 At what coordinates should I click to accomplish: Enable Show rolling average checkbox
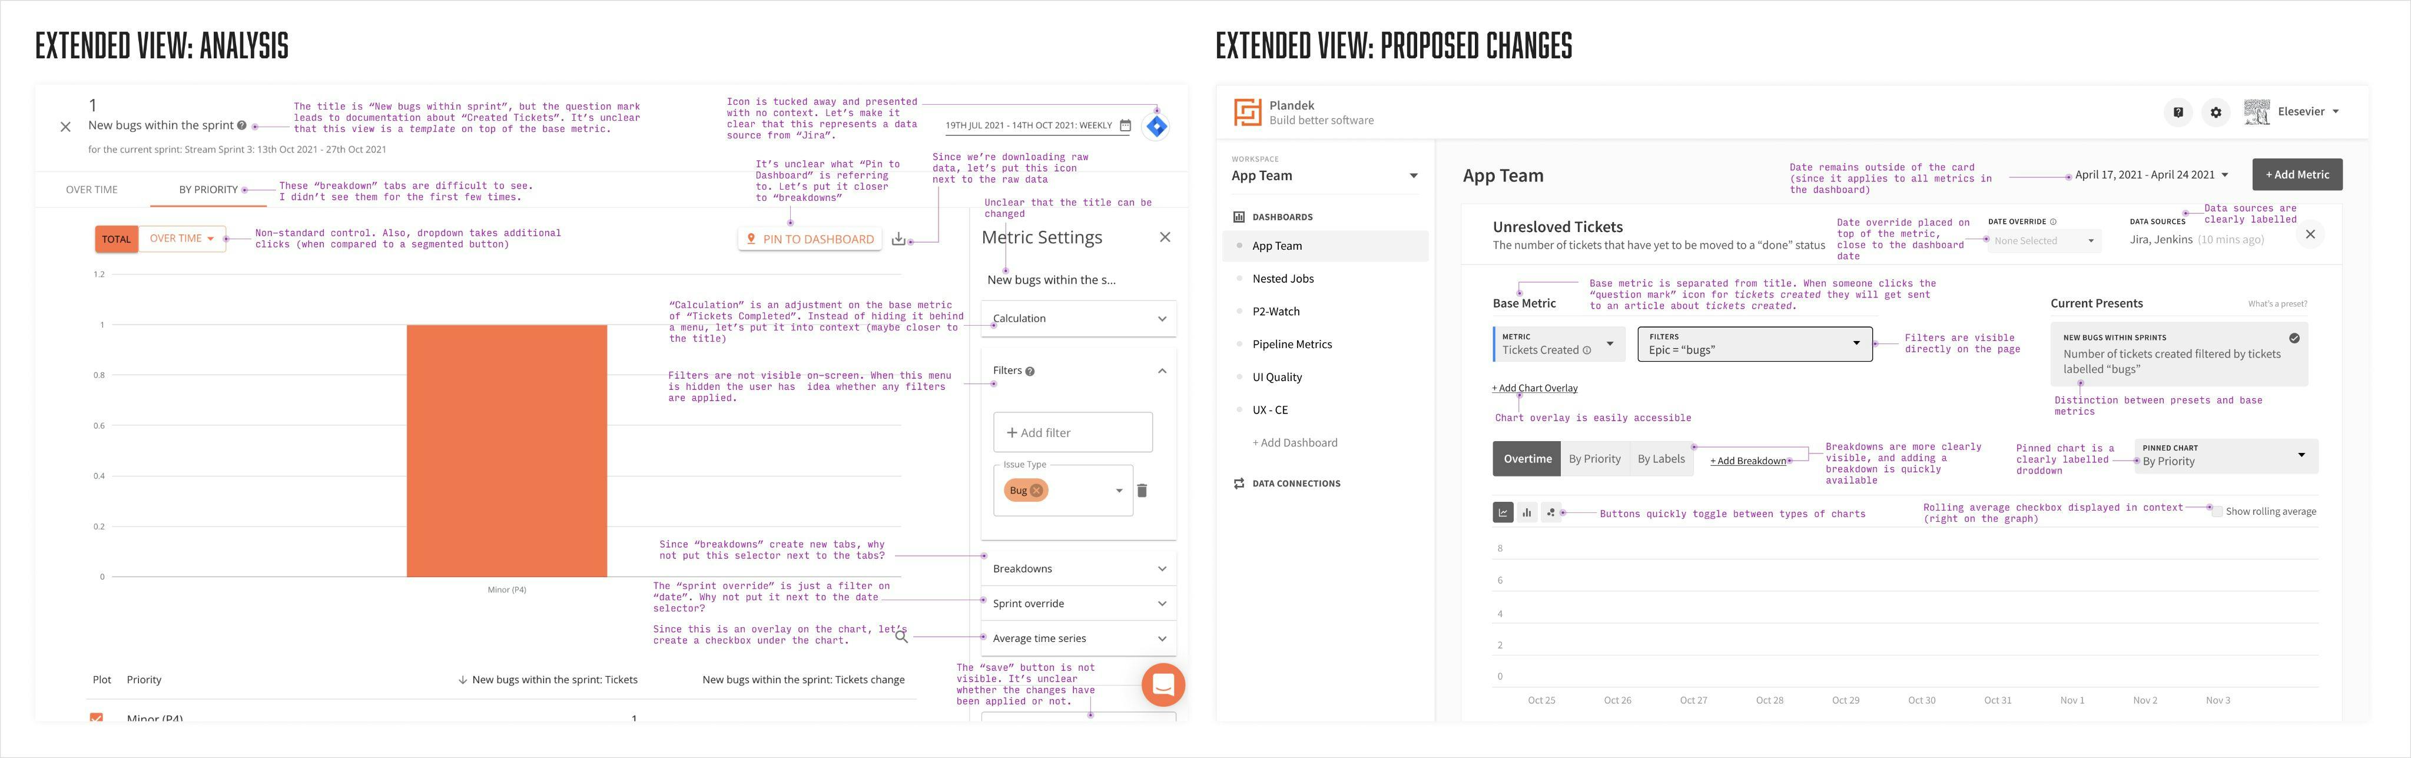pyautogui.click(x=2216, y=511)
